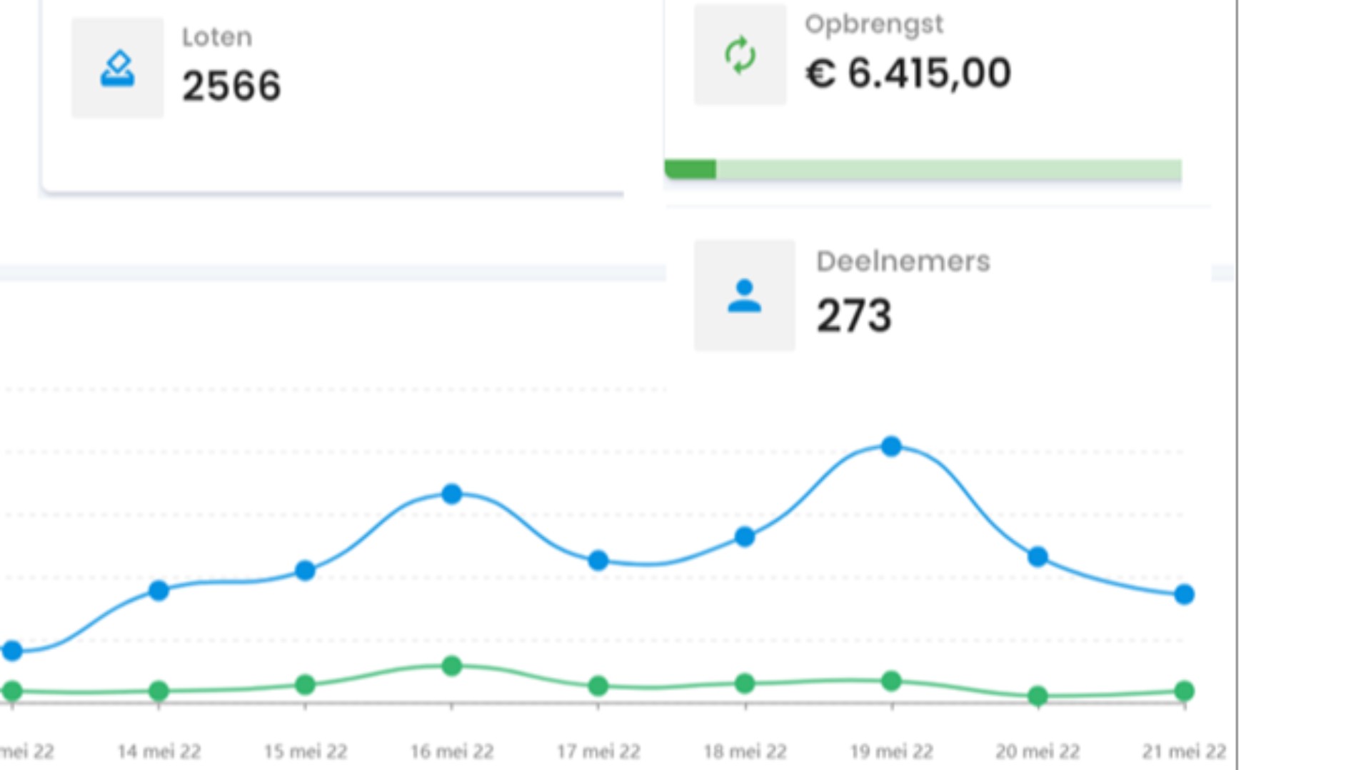
Task: Select green data point for 16 mei 22
Action: 451,666
